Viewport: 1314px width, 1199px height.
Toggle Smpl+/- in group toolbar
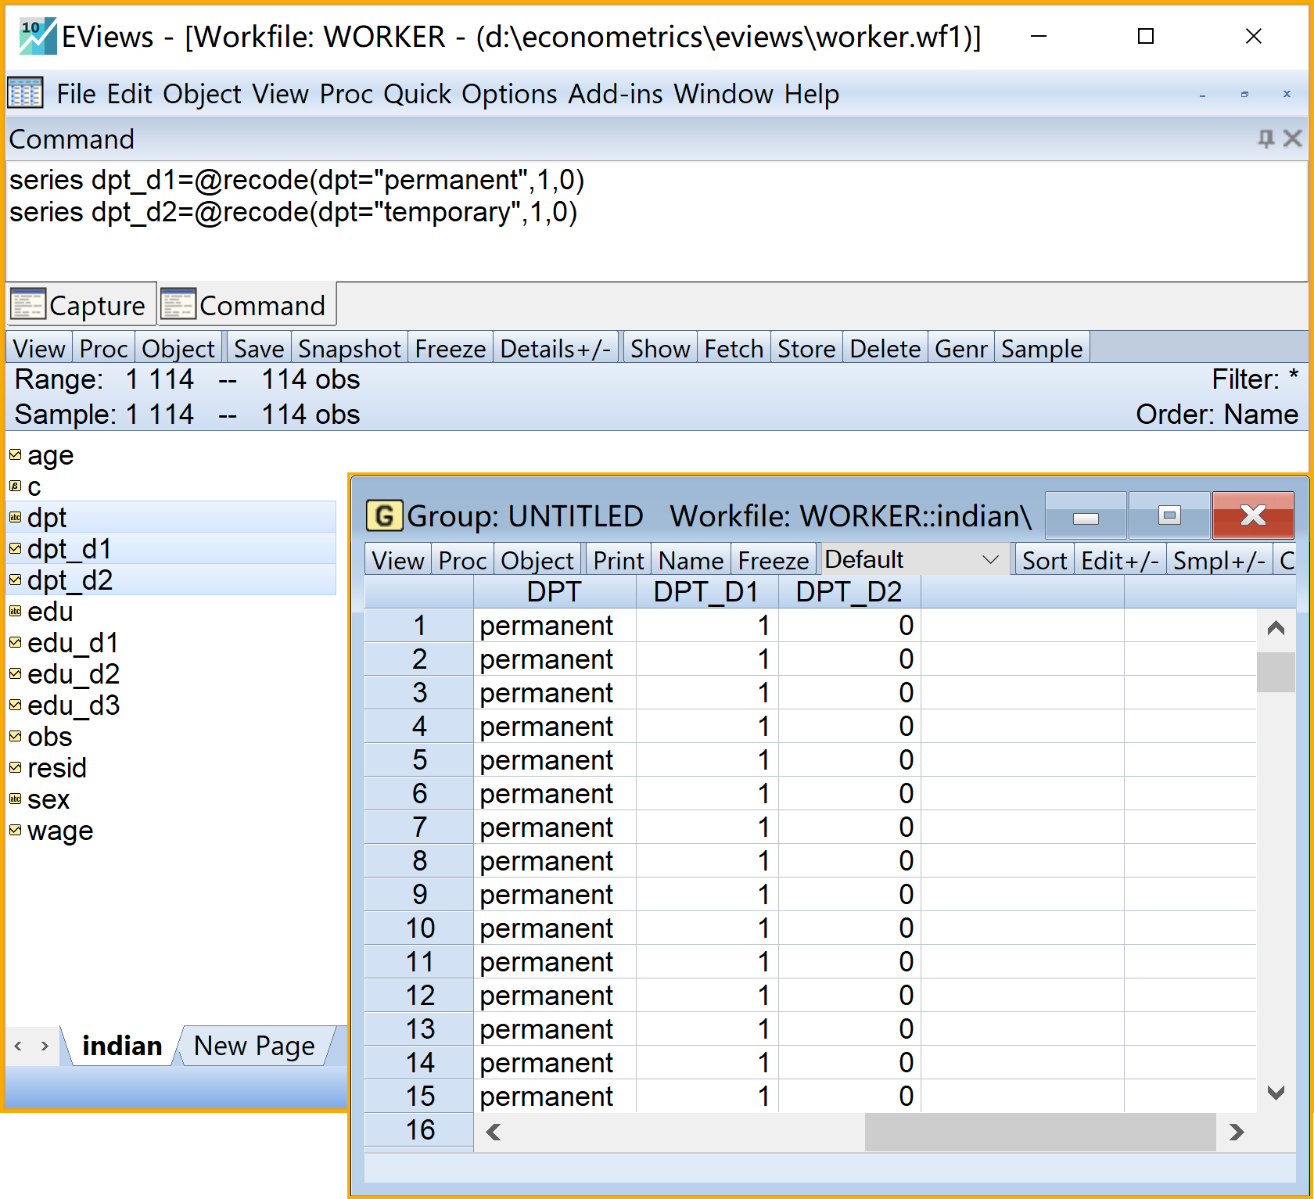[x=1219, y=561]
